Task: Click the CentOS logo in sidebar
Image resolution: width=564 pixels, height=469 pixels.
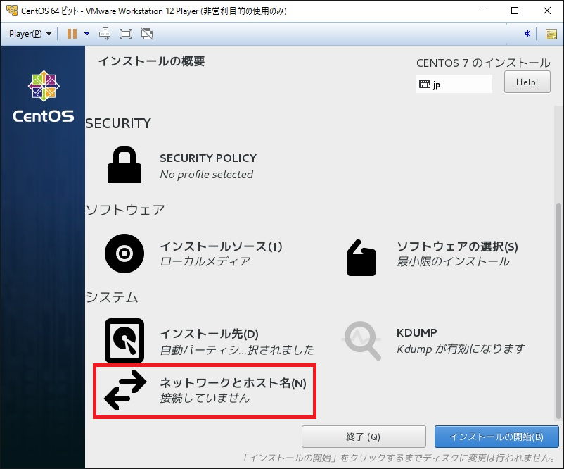Action: tap(44, 96)
